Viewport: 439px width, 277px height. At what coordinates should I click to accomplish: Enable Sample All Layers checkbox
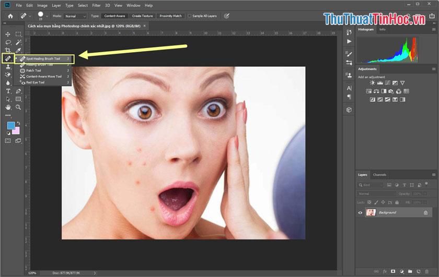(x=190, y=16)
